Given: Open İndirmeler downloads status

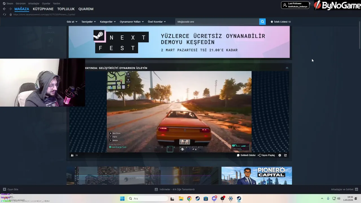Looking at the screenshot, I should click(x=175, y=189).
